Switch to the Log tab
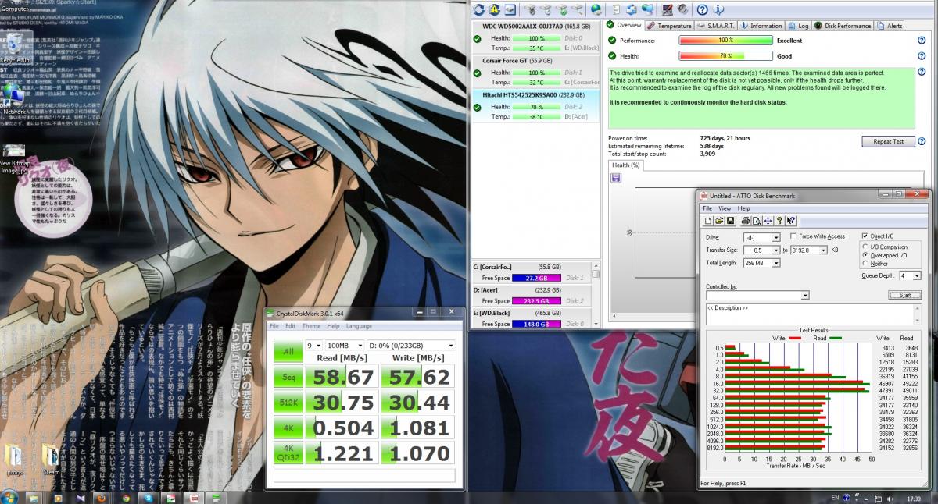 (x=798, y=26)
